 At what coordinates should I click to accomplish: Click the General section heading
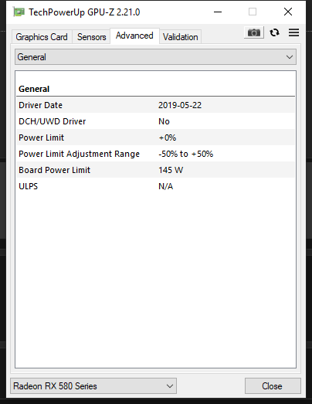click(x=34, y=89)
